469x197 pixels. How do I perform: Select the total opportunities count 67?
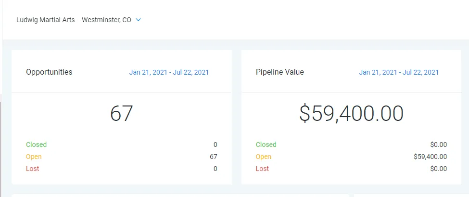121,114
